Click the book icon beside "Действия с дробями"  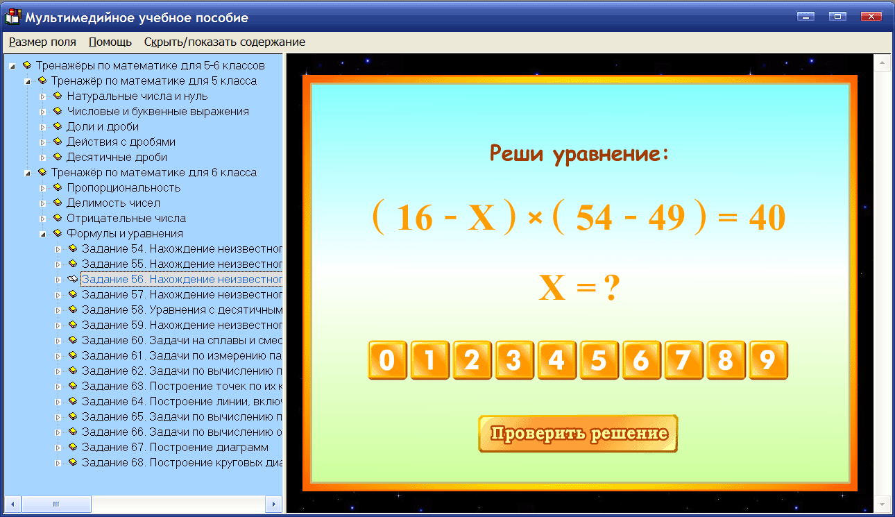click(59, 142)
